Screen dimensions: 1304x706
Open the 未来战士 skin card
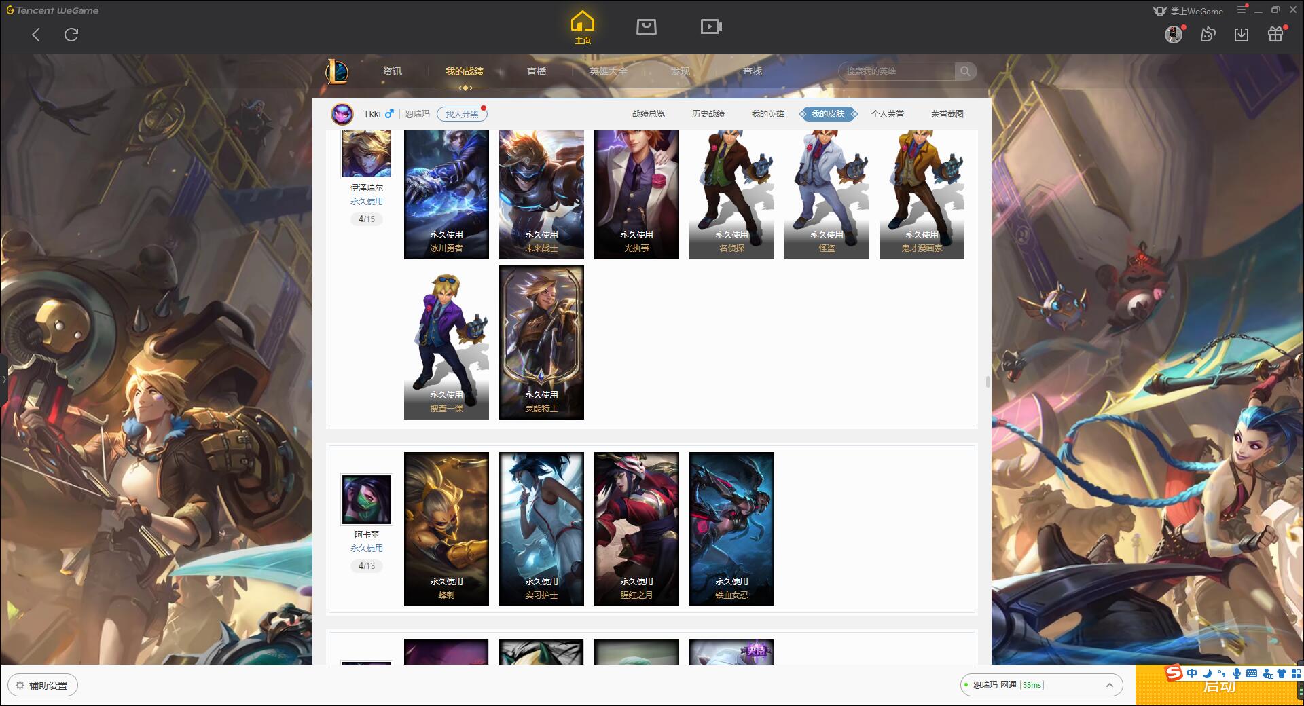(x=541, y=194)
